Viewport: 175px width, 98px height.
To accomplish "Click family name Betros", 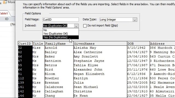I will click(x=51, y=65).
